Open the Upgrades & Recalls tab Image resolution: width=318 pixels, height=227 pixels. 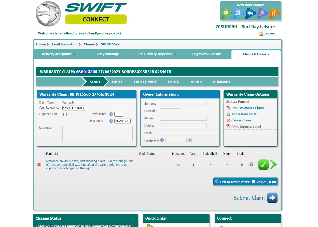tap(207, 54)
